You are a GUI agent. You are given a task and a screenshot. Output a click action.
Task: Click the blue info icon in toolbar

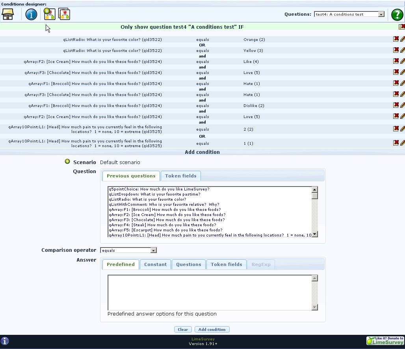[x=31, y=15]
